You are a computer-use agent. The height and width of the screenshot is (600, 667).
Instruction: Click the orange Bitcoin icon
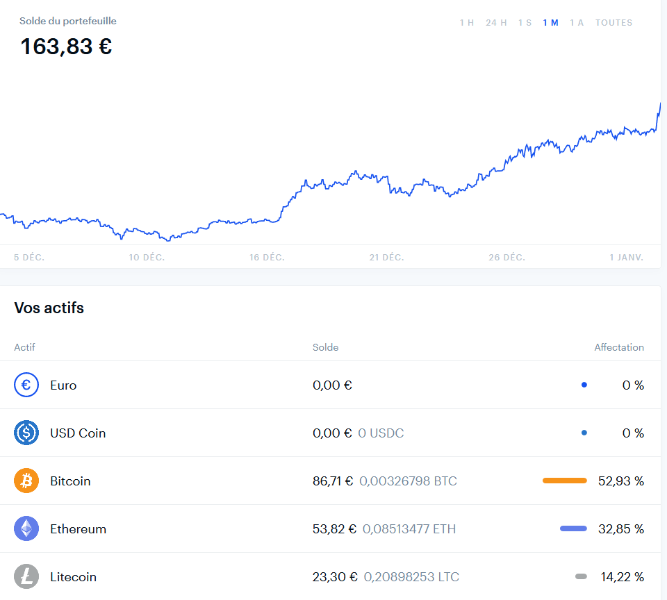tap(26, 481)
